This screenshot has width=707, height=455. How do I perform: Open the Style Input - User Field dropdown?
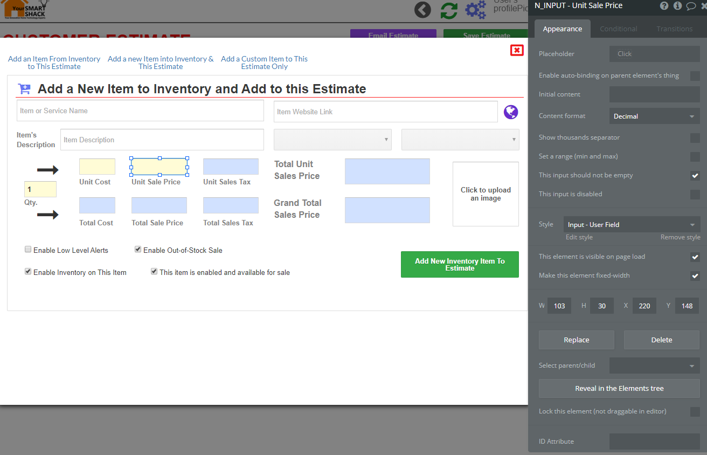pyautogui.click(x=632, y=224)
